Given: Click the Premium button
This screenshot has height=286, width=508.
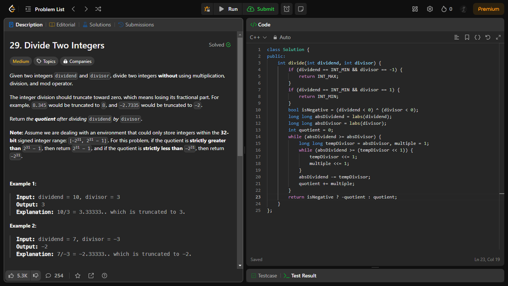Looking at the screenshot, I should coord(489,9).
